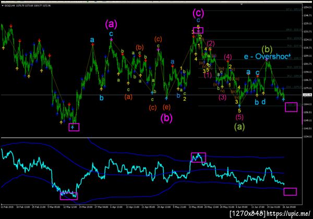Click the triangle before the GOLD,H4 title
Viewport: 313px width, 219px height.
[3, 6]
